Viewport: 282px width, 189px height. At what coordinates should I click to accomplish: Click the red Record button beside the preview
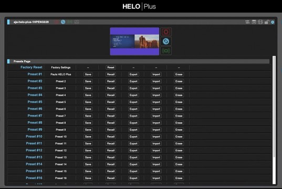(166, 32)
